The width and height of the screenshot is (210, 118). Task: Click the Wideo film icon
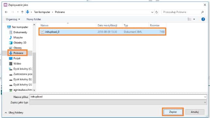point(11,64)
